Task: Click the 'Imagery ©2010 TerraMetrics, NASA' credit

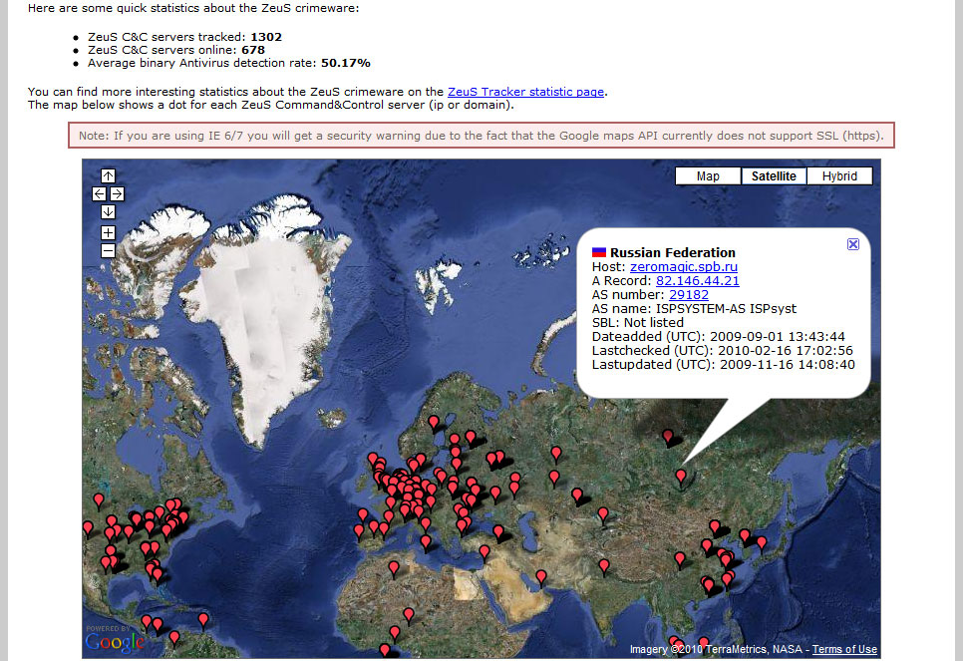Action: coord(716,649)
